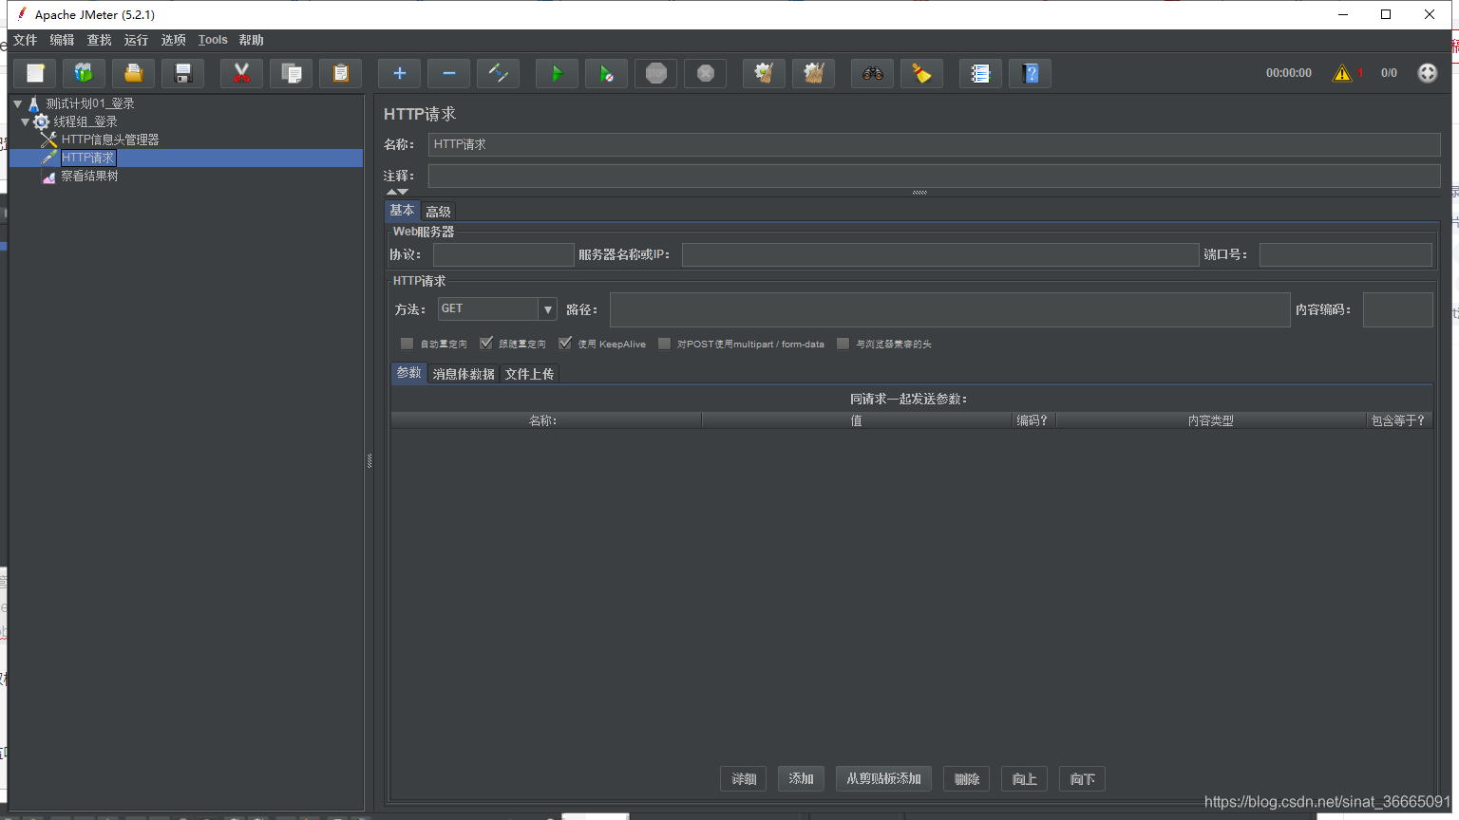Open the 方法 GET dropdown
This screenshot has width=1459, height=820.
click(x=497, y=309)
